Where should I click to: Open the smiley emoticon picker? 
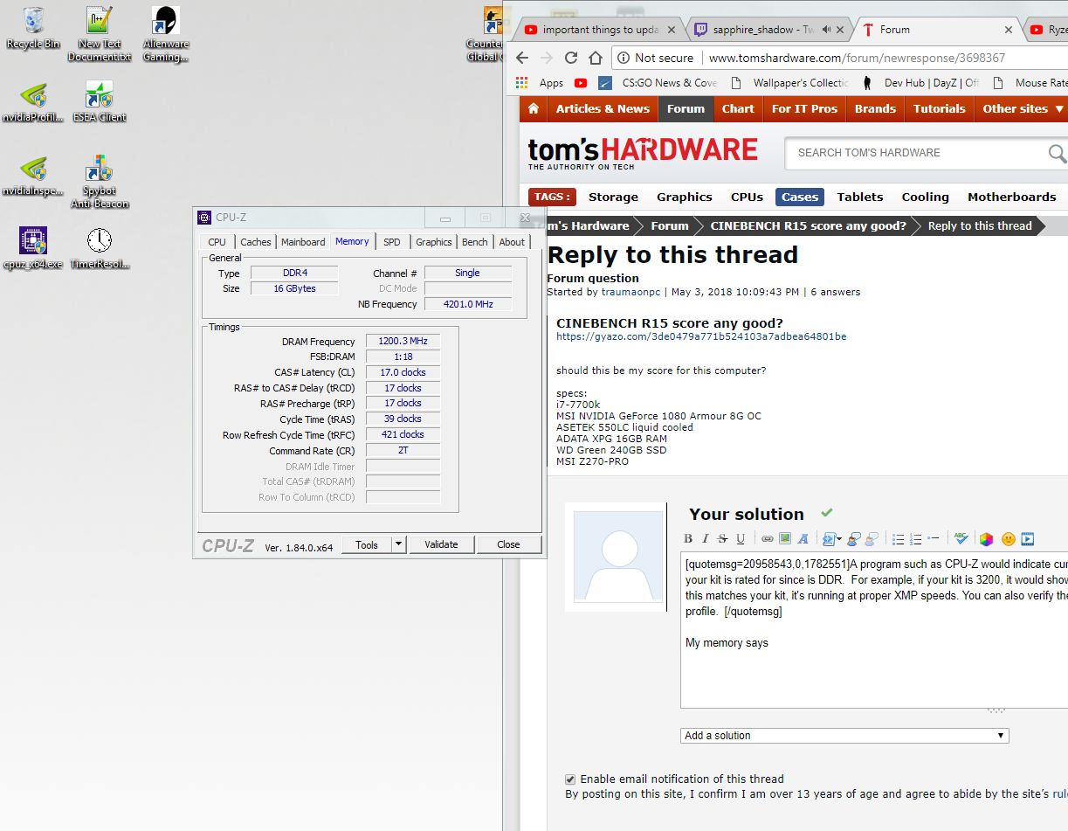click(x=1009, y=539)
